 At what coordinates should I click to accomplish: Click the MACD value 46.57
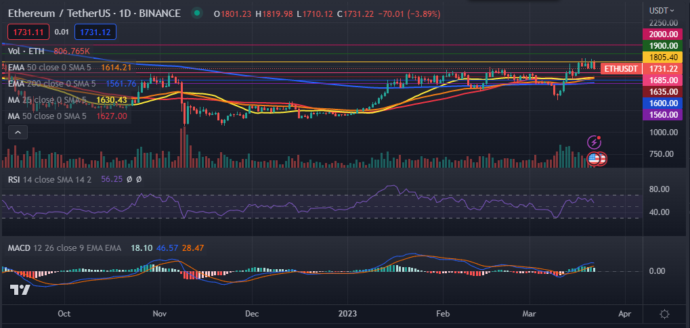click(x=167, y=248)
